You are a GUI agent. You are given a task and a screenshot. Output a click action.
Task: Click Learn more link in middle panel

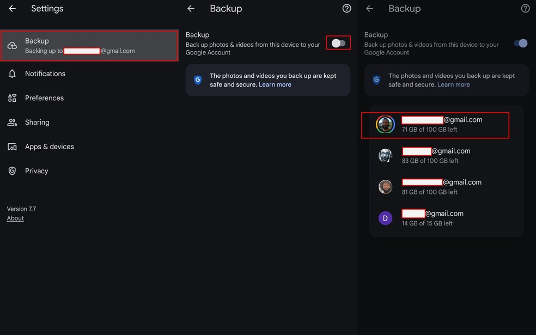(x=275, y=85)
